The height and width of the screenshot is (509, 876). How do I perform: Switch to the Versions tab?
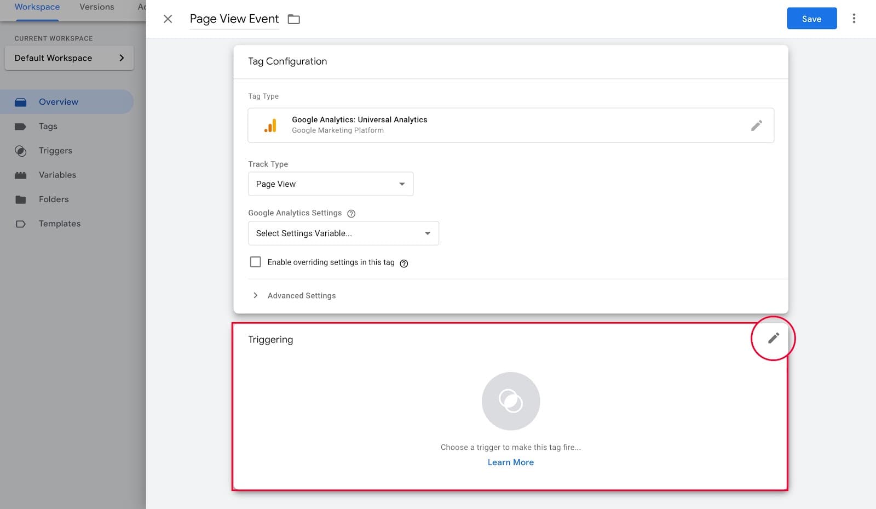click(x=97, y=7)
